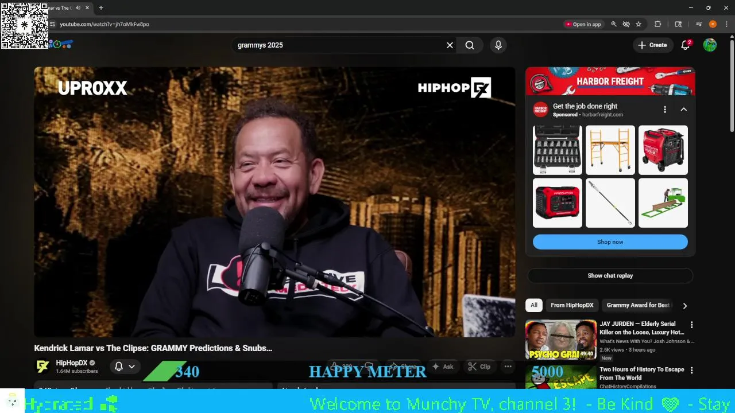The image size is (735, 413).
Task: Open JAY JURDEN Elderly Serial Killer title
Action: pos(642,328)
